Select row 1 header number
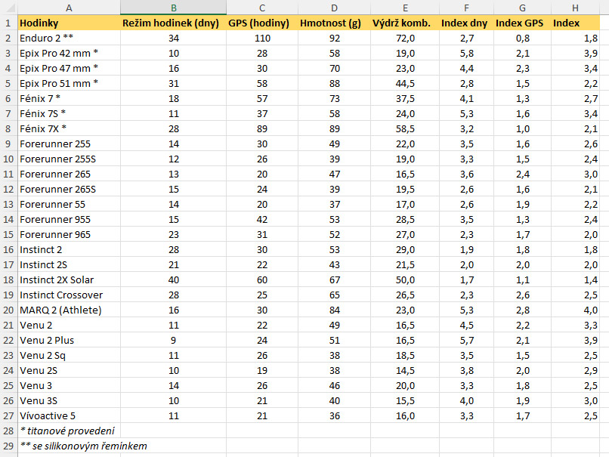The image size is (609, 457). click(8, 23)
